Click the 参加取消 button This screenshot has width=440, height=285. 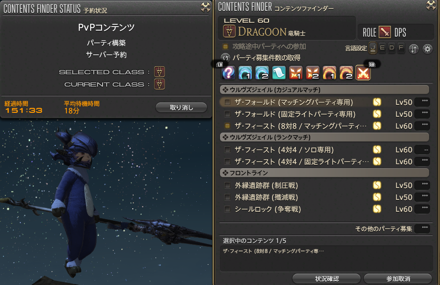(398, 279)
